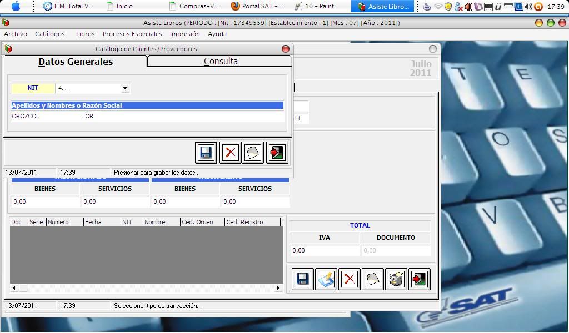Clear form with eraser icon in the catalog dialog
The image size is (569, 333).
[x=253, y=153]
